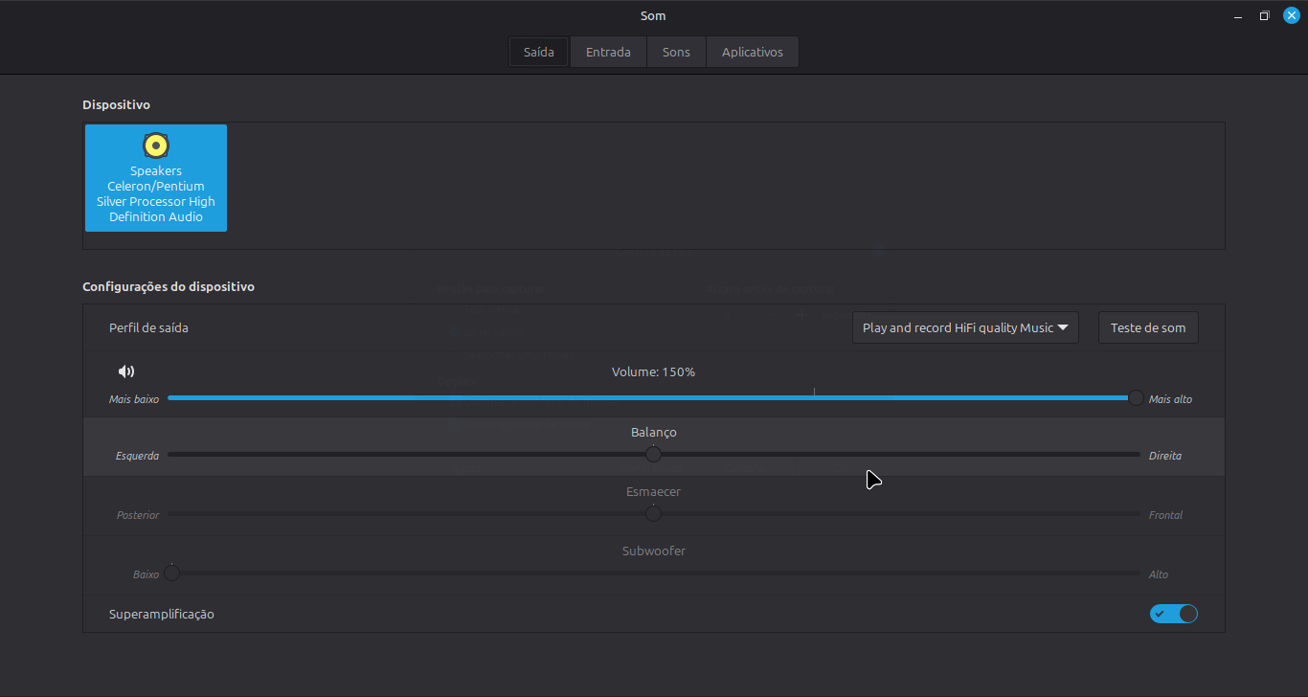This screenshot has height=697, width=1308.
Task: Click the Teste de som button
Action: (x=1148, y=327)
